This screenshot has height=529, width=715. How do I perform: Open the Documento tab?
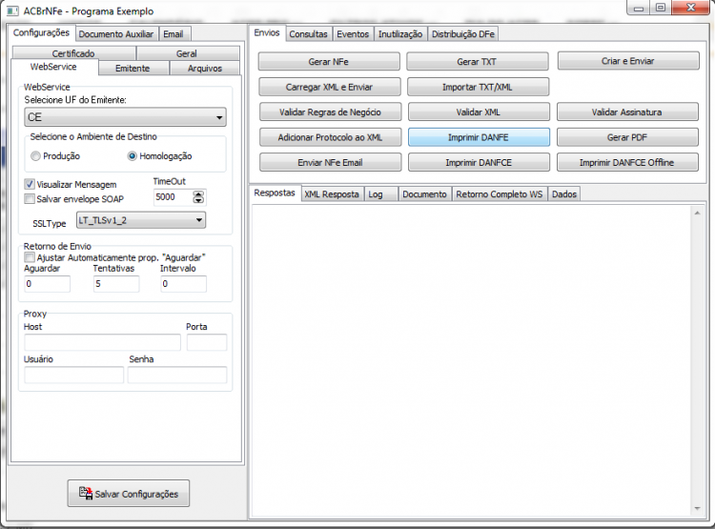point(424,194)
